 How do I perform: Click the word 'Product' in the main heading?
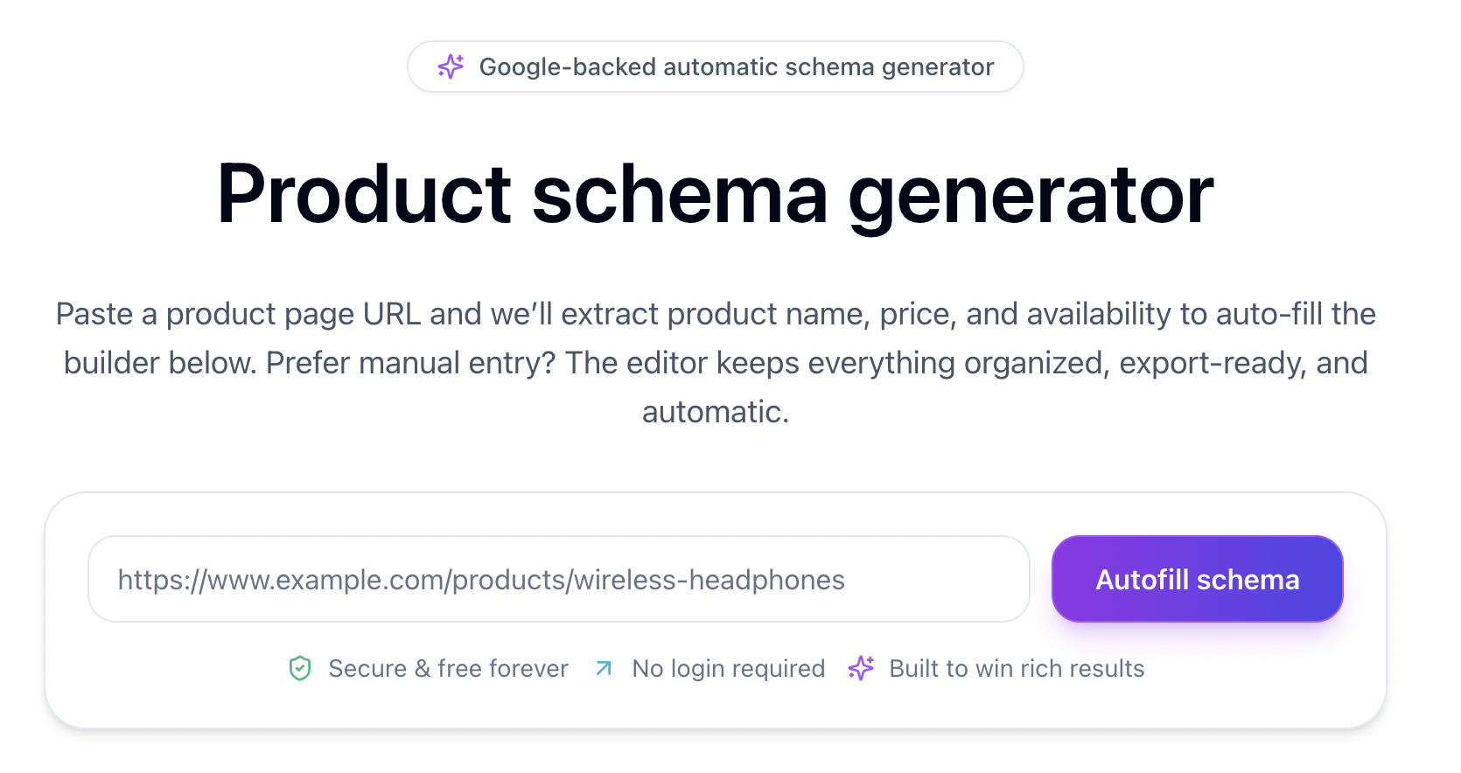point(364,194)
